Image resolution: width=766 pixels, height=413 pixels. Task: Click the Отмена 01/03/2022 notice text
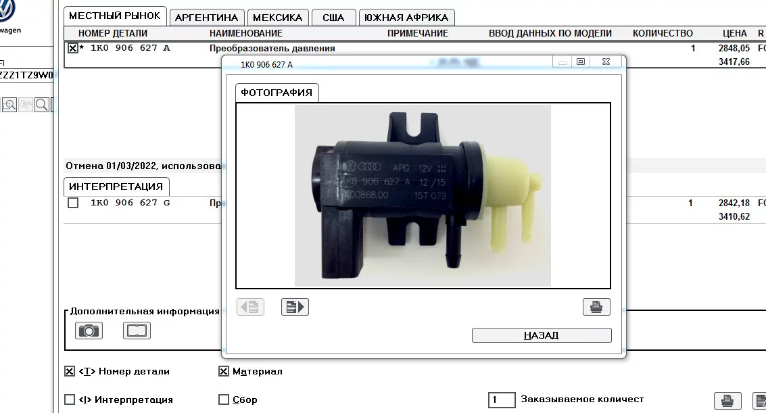click(143, 166)
